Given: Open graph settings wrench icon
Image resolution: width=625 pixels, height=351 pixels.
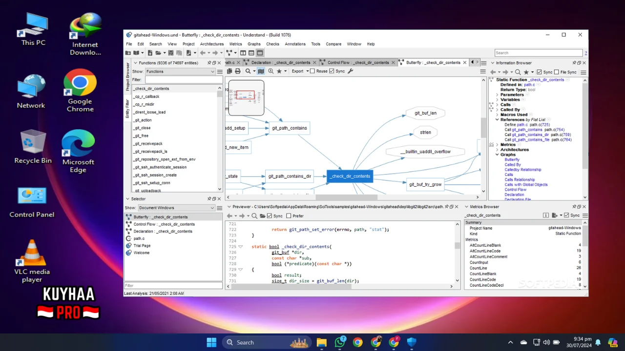Looking at the screenshot, I should (350, 71).
